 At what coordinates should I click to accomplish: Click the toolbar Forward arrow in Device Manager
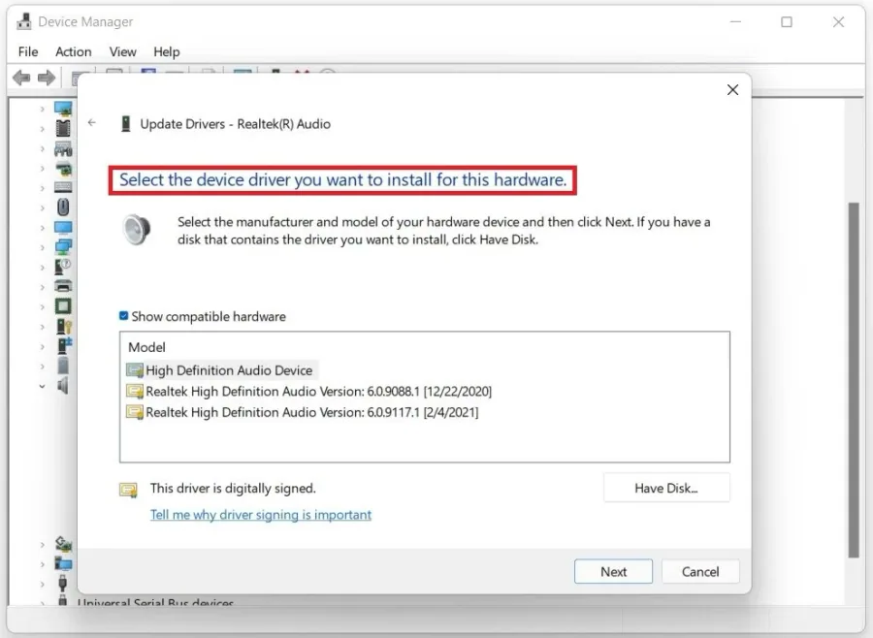pos(47,78)
